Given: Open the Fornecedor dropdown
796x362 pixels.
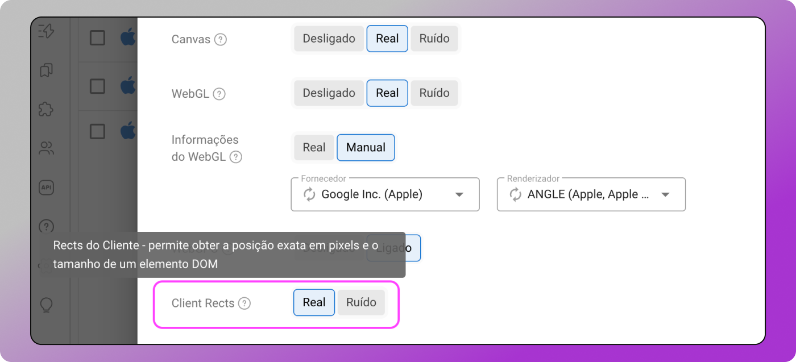Looking at the screenshot, I should tap(385, 194).
